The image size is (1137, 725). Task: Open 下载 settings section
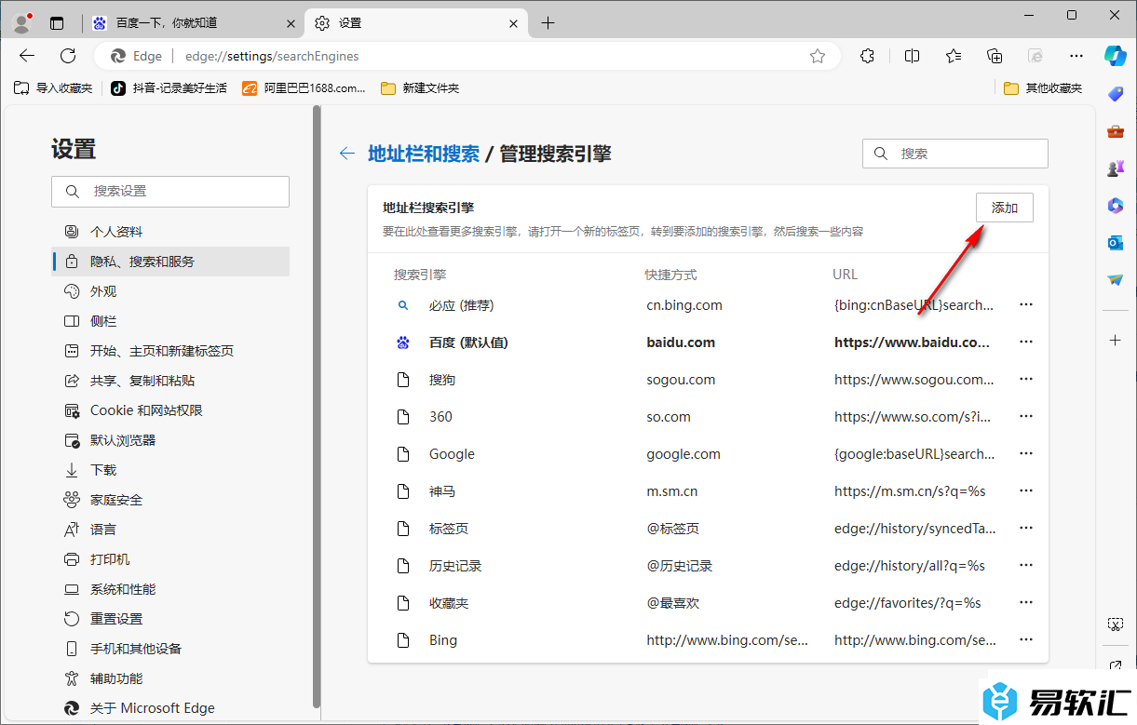[170, 470]
